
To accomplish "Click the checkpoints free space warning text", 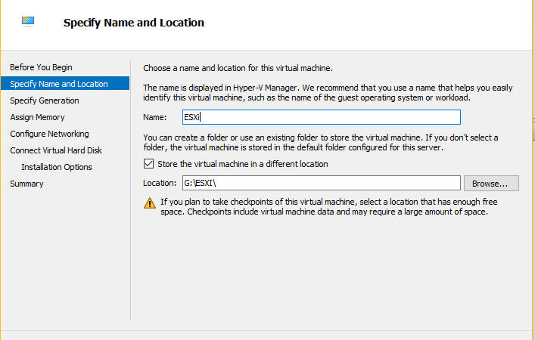I will point(329,207).
